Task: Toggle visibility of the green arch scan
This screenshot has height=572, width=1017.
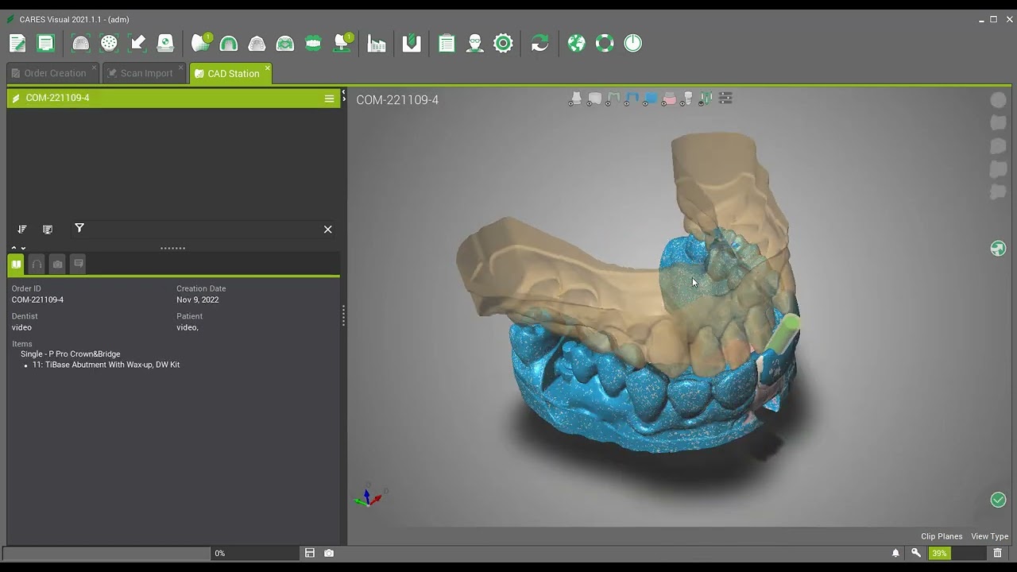Action: (613, 99)
